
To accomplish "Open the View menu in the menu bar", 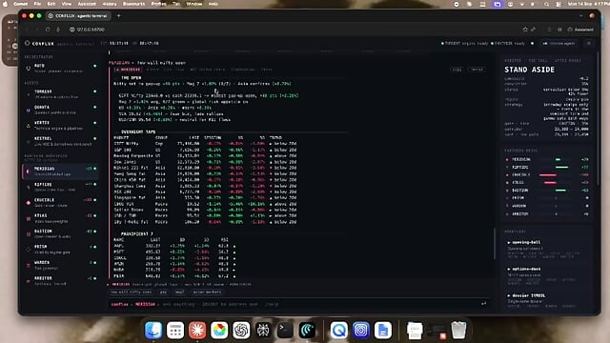I will pos(67,4).
